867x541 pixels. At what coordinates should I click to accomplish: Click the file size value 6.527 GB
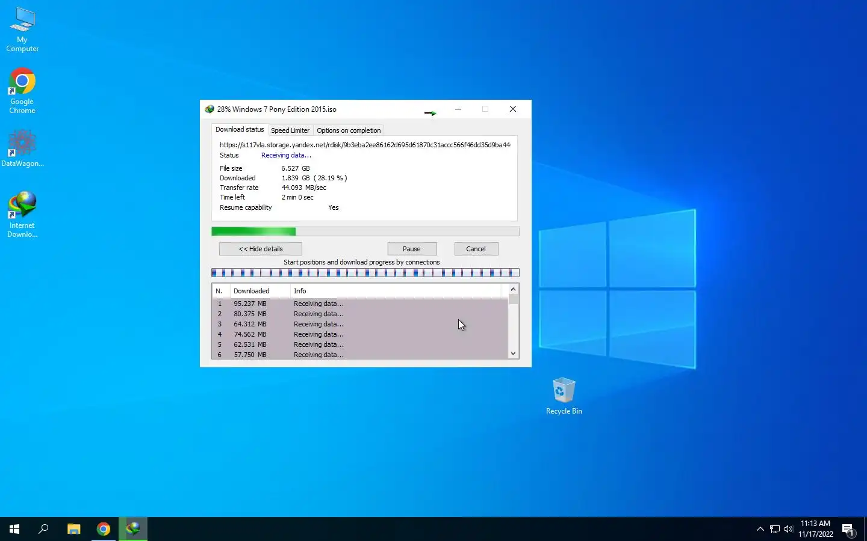point(296,169)
